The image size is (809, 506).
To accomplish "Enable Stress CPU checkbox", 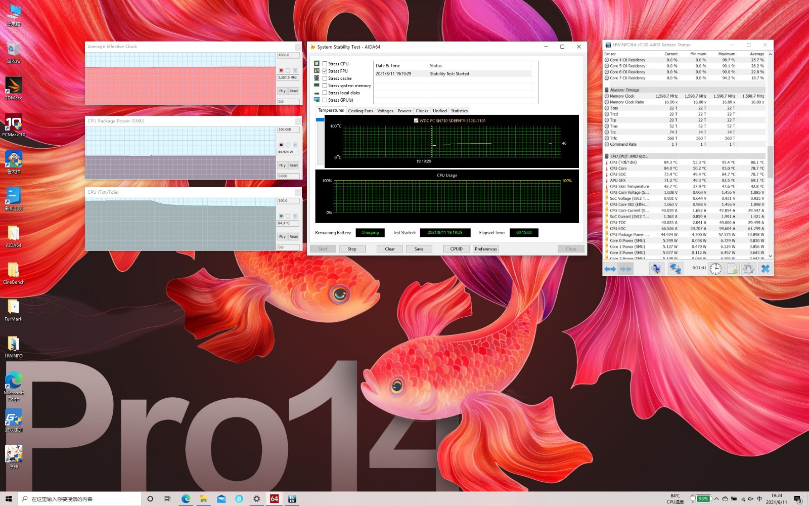I will tap(325, 64).
